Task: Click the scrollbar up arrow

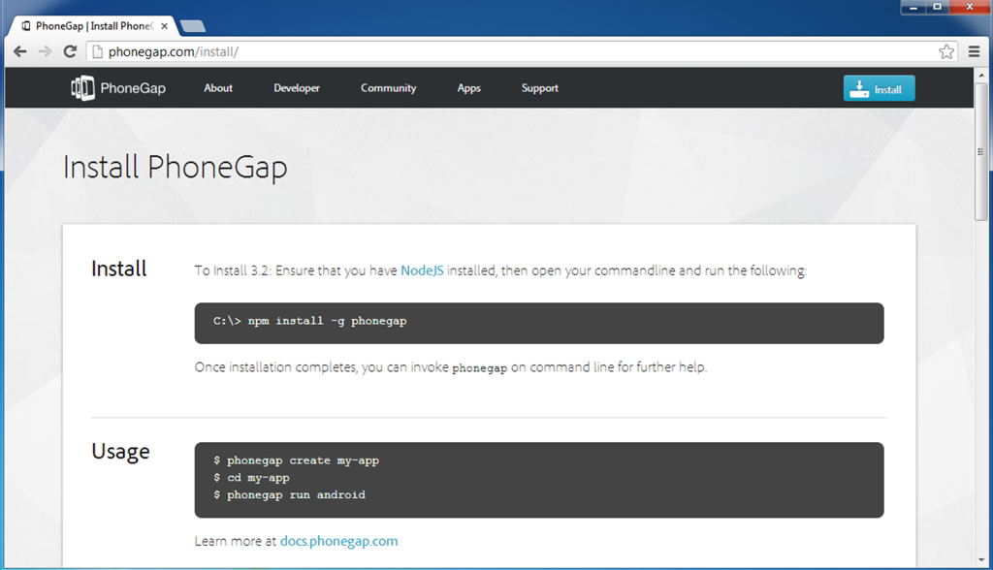Action: (x=981, y=75)
